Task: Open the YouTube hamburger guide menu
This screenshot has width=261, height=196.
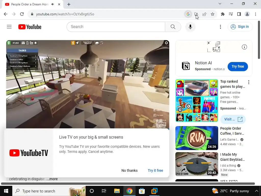Action: tap(9, 27)
